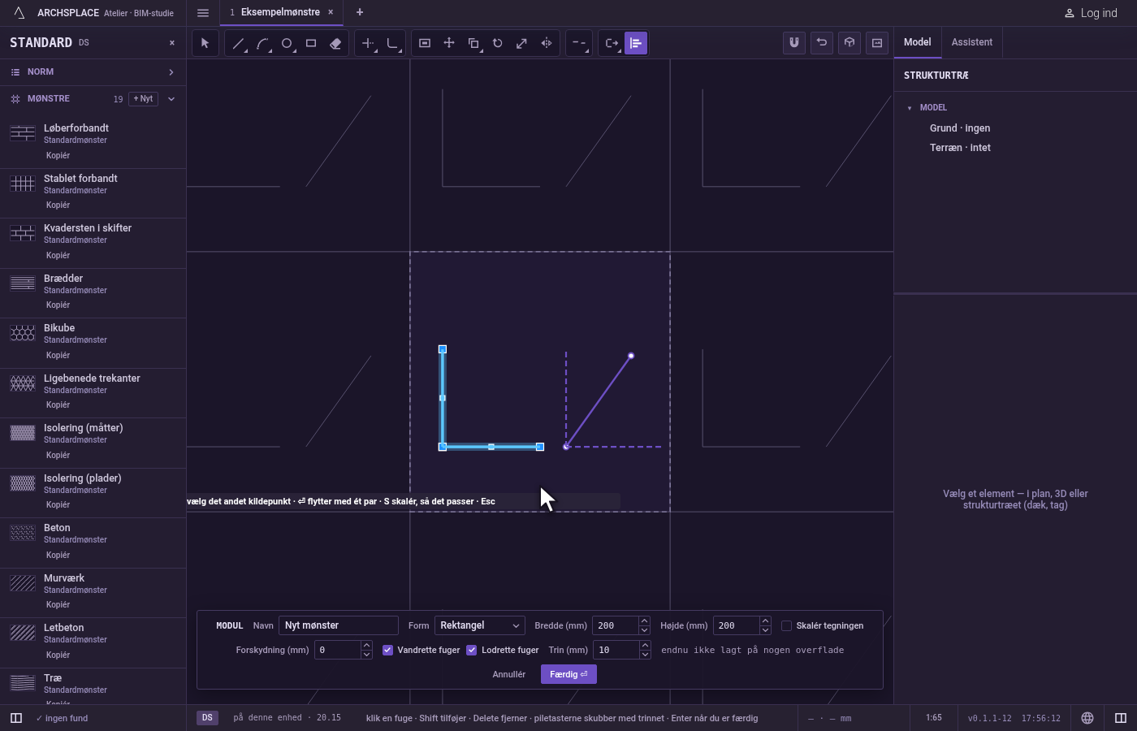Open the dashed line style dropdown
1137x731 pixels.
[x=579, y=43]
